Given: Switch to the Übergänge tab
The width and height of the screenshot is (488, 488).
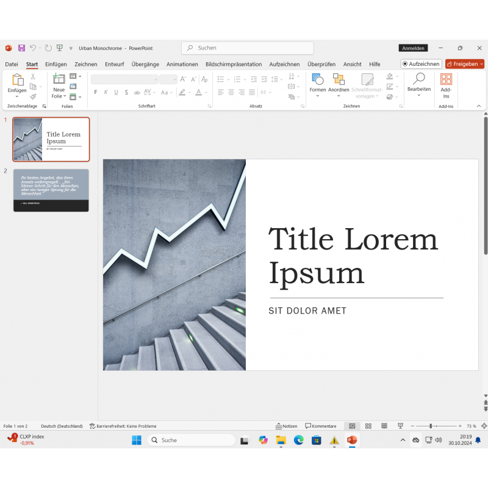Looking at the screenshot, I should pos(145,64).
